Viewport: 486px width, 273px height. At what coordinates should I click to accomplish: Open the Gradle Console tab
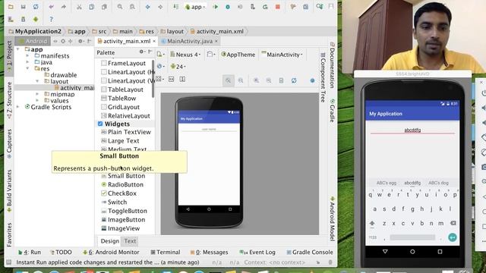click(309, 253)
